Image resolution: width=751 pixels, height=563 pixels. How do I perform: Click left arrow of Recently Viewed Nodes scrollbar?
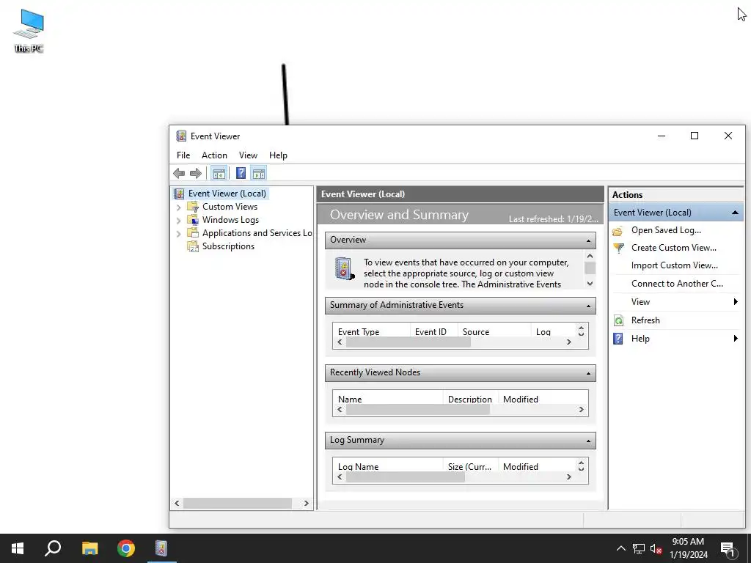coord(340,410)
